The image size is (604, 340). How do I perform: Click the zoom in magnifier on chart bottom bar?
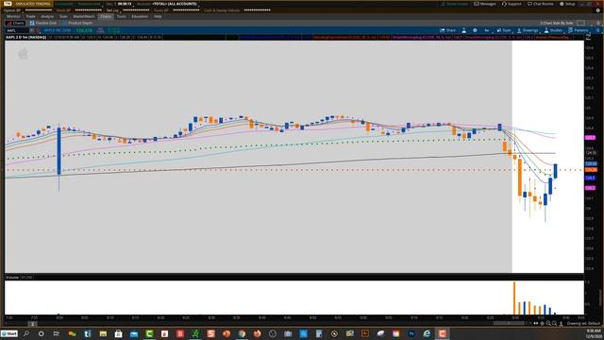coord(548,323)
